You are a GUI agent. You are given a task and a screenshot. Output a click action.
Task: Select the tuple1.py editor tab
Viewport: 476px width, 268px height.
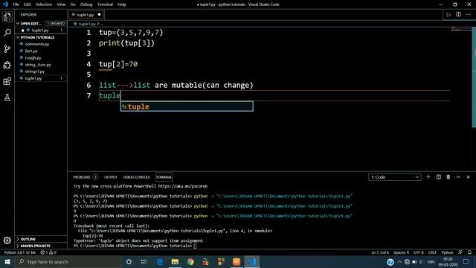(x=86, y=15)
